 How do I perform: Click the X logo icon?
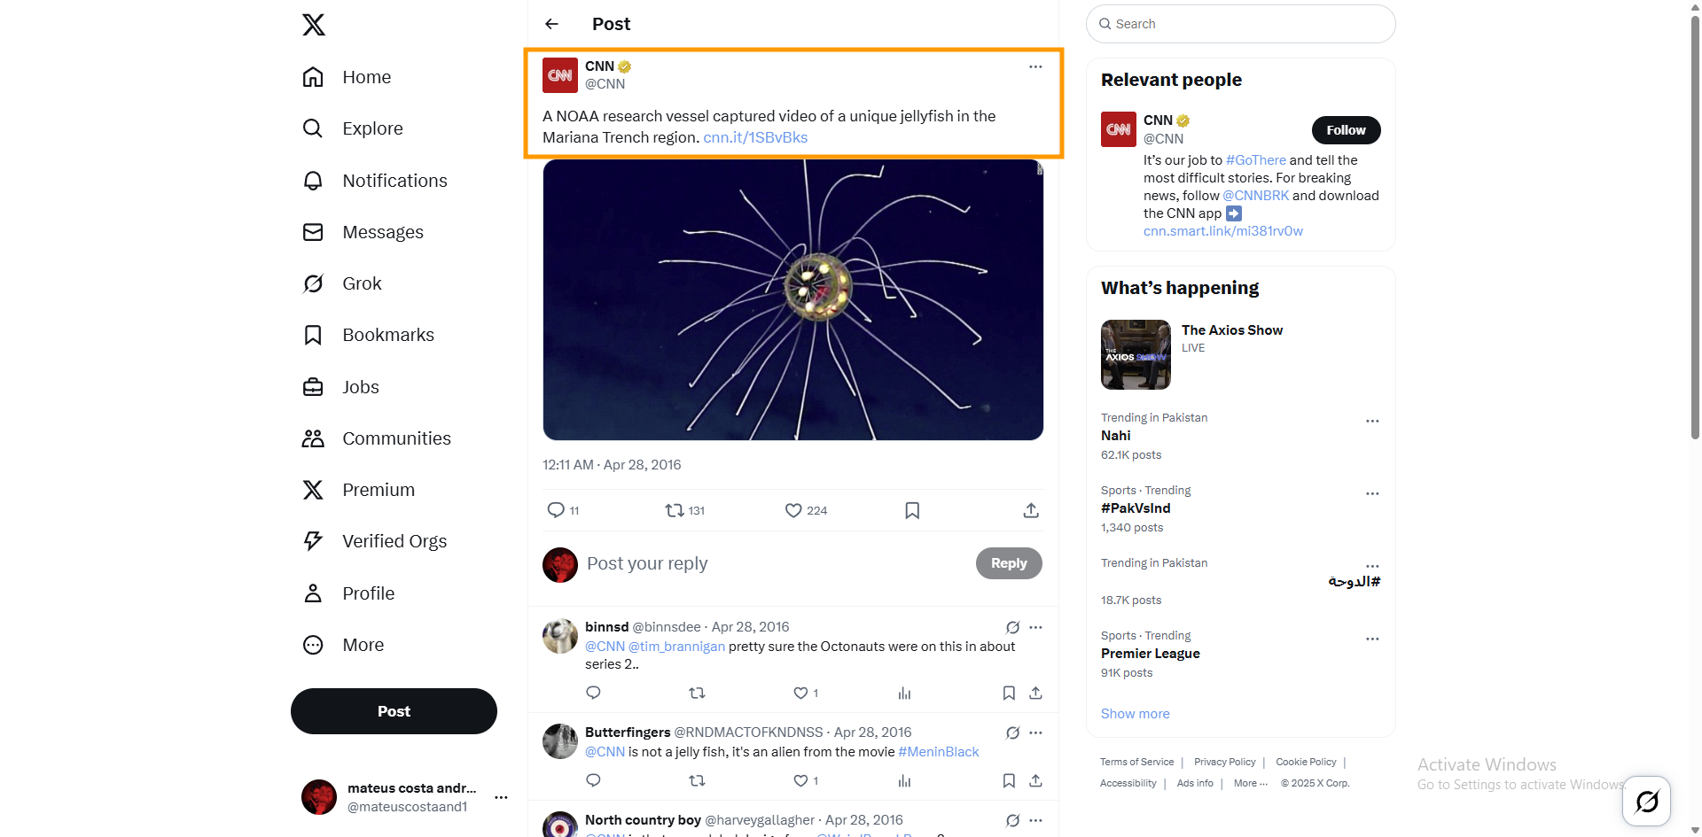(314, 25)
